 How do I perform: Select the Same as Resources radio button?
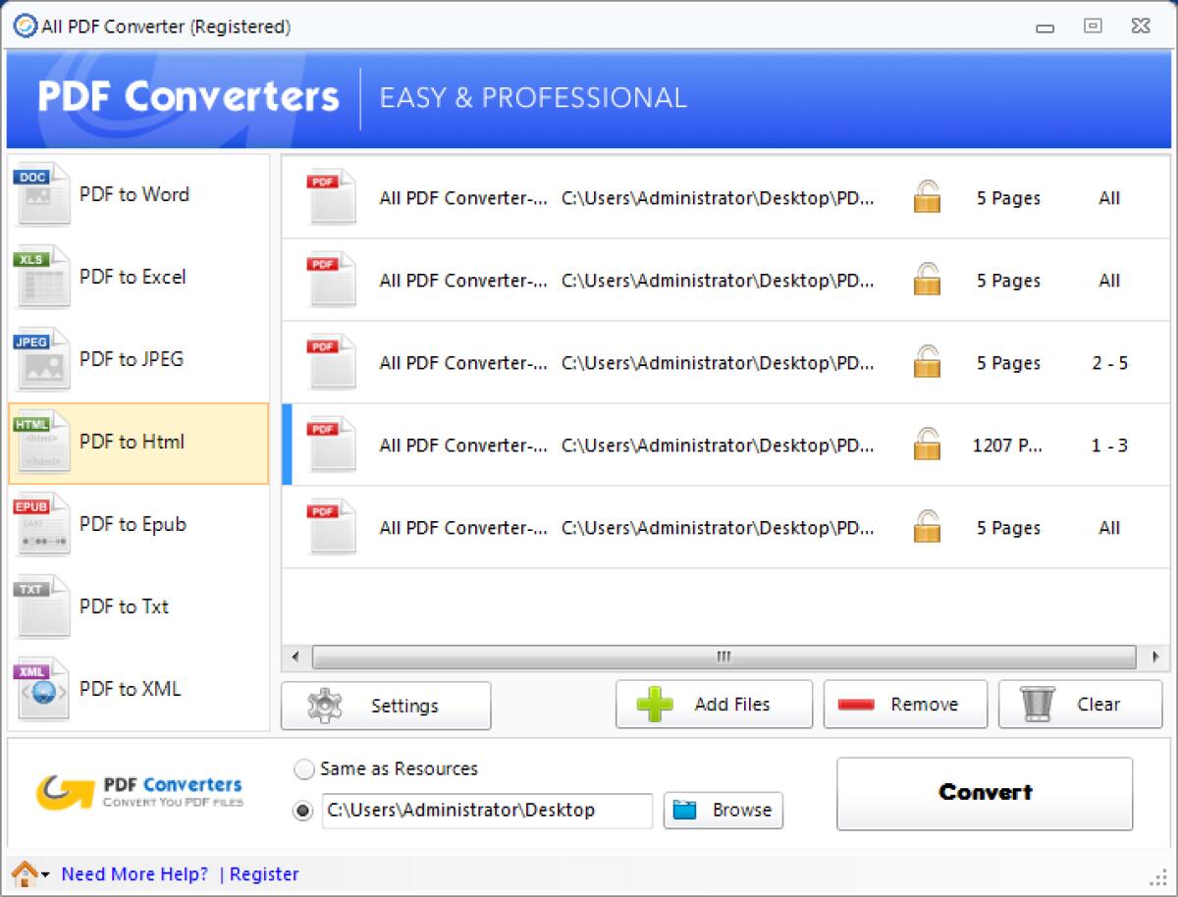pyautogui.click(x=304, y=769)
